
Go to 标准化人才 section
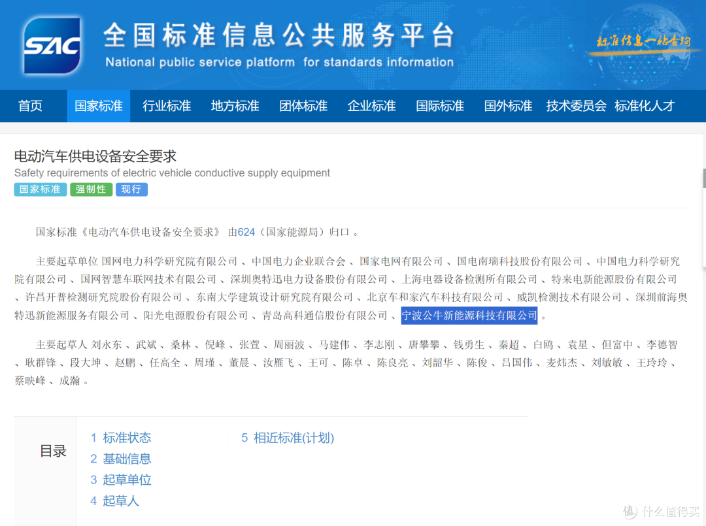[645, 106]
